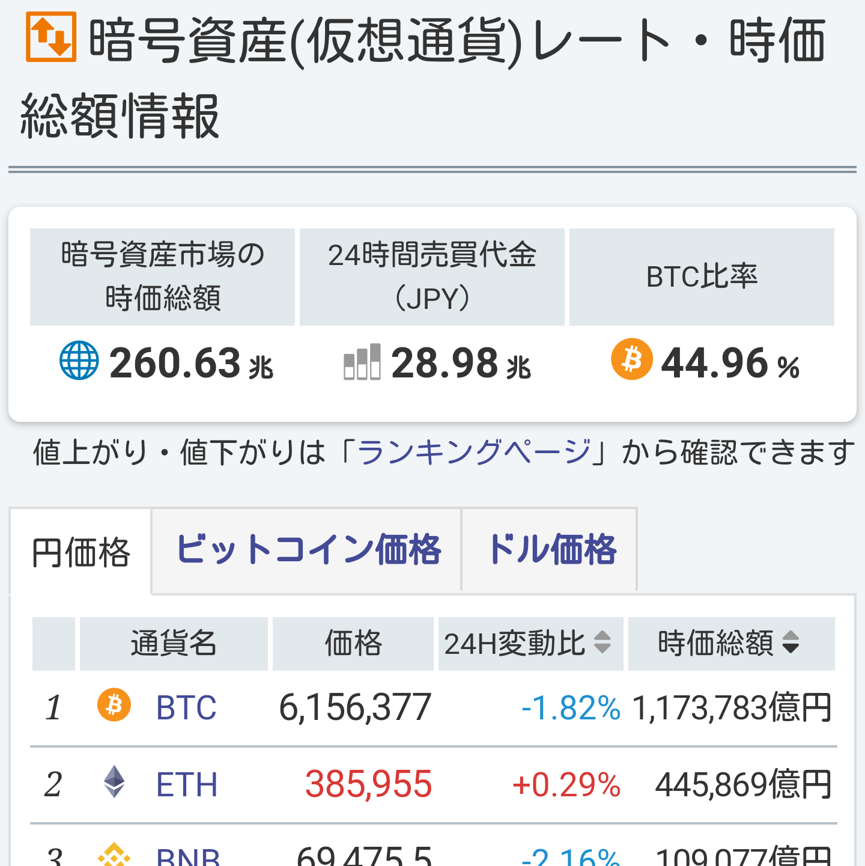The height and width of the screenshot is (866, 865).
Task: Open the ランキングページ link
Action: click(x=475, y=453)
